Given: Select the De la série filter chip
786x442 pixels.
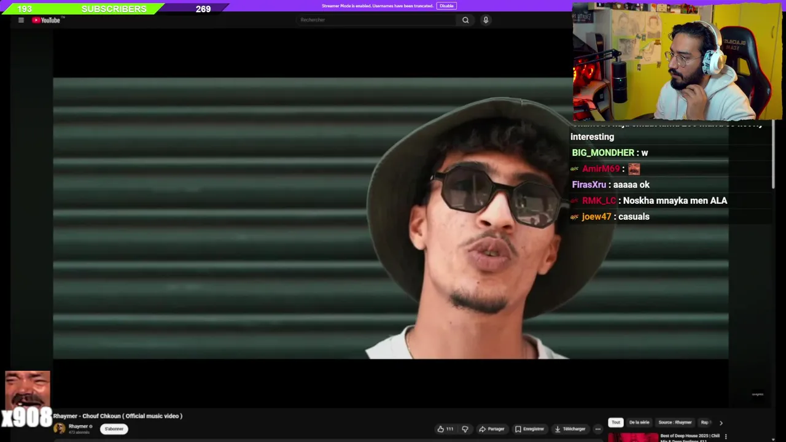Looking at the screenshot, I should [x=639, y=422].
